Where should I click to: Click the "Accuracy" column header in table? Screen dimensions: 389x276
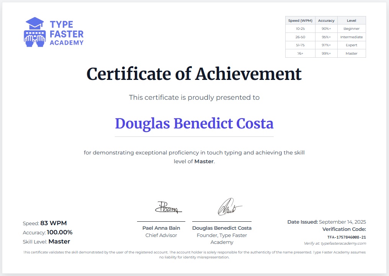pos(326,21)
